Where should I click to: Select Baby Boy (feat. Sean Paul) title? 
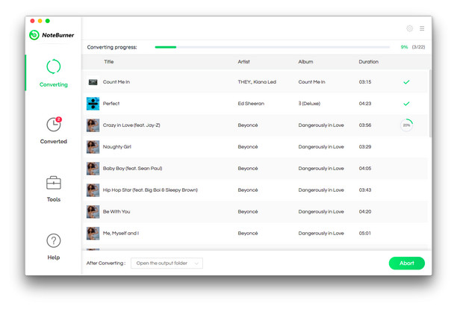[132, 169]
